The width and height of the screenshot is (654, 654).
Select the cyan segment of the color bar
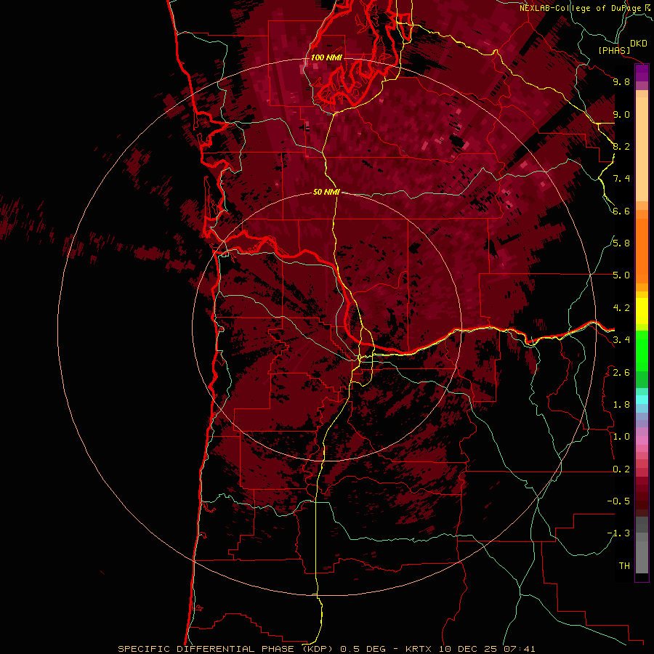tap(642, 400)
